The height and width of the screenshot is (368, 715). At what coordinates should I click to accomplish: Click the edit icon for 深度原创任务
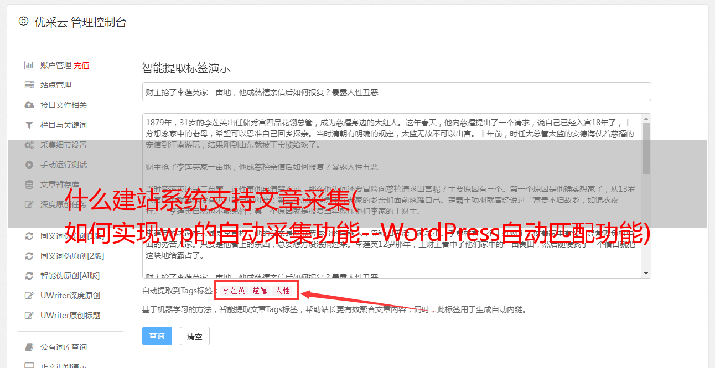click(x=29, y=204)
